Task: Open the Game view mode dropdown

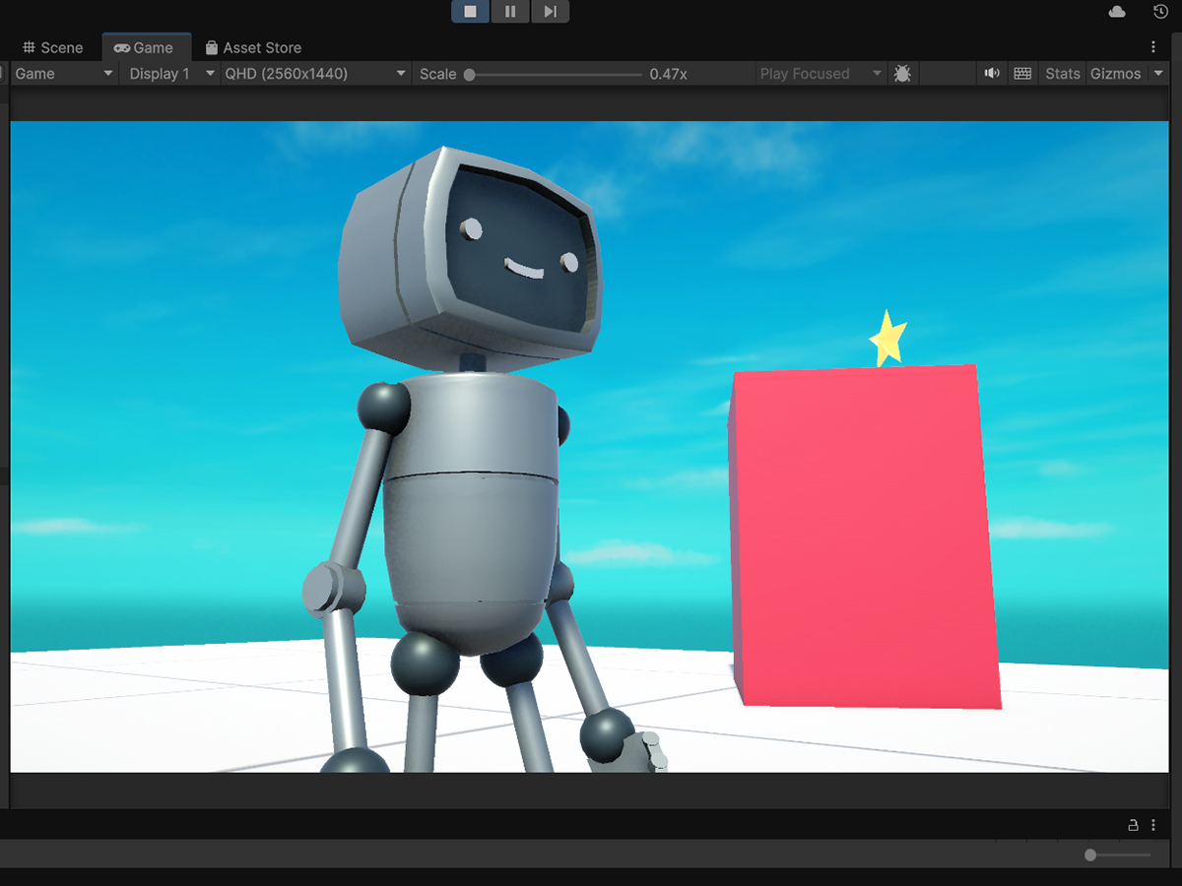Action: click(64, 74)
